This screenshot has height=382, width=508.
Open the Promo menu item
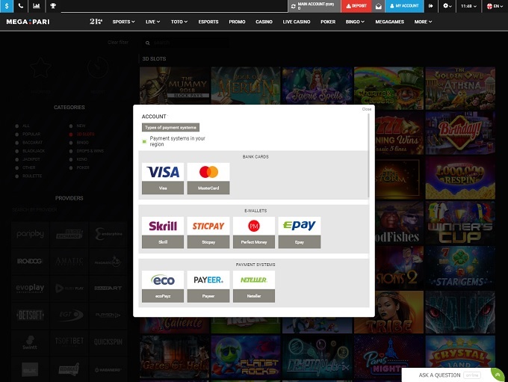pyautogui.click(x=237, y=22)
